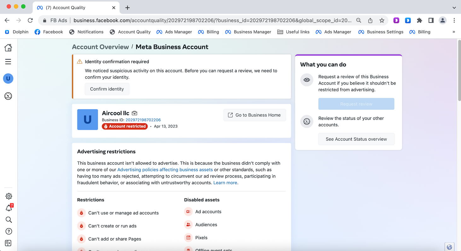Click the briefcase icon beside Aircool llc

pyautogui.click(x=135, y=113)
